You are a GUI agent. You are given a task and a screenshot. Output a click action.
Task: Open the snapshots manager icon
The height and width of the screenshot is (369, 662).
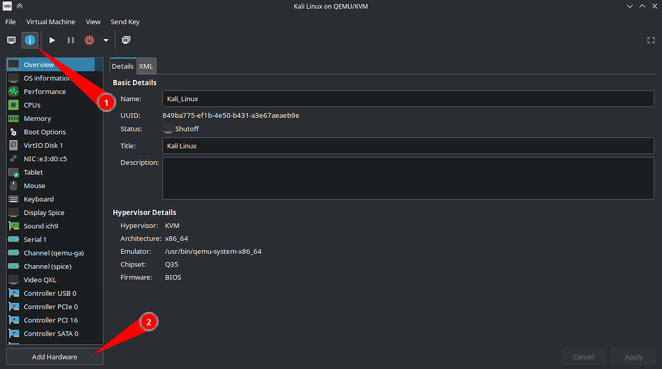tap(125, 40)
